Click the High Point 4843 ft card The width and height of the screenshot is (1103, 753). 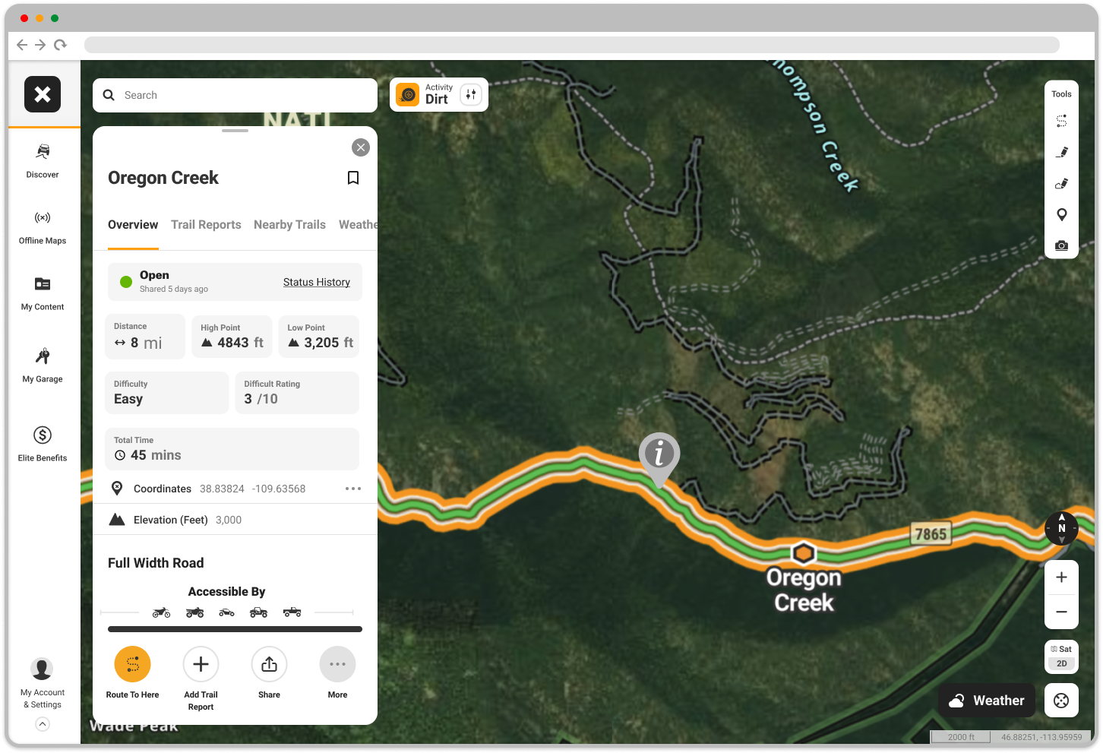tap(232, 337)
